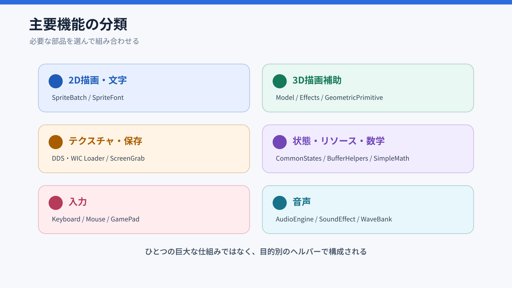Click the teal circle beside 音声
The image size is (512, 288).
pyautogui.click(x=280, y=203)
